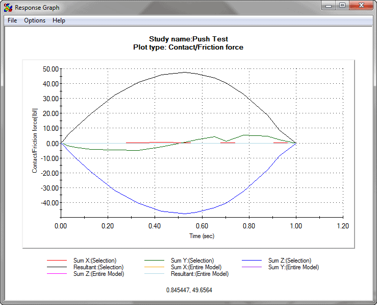The height and width of the screenshot is (305, 377).
Task: Open the Help menu
Action: (59, 20)
